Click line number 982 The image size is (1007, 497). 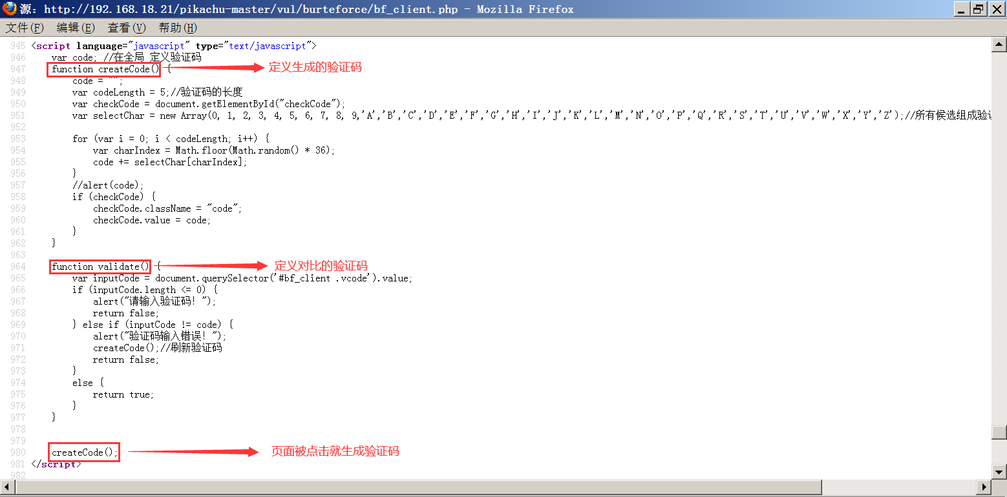tap(18, 476)
